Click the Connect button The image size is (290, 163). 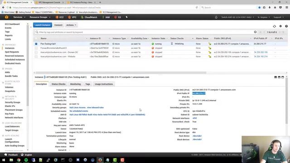58,25
